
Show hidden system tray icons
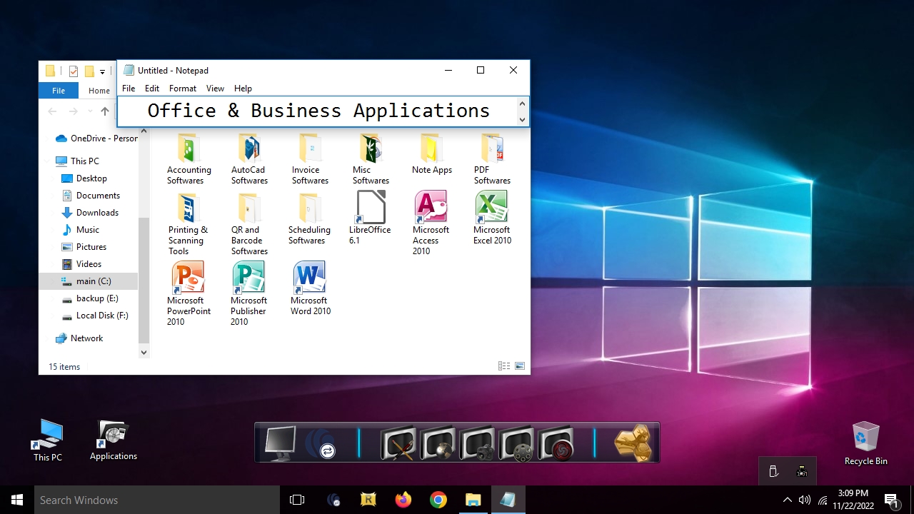tap(787, 500)
